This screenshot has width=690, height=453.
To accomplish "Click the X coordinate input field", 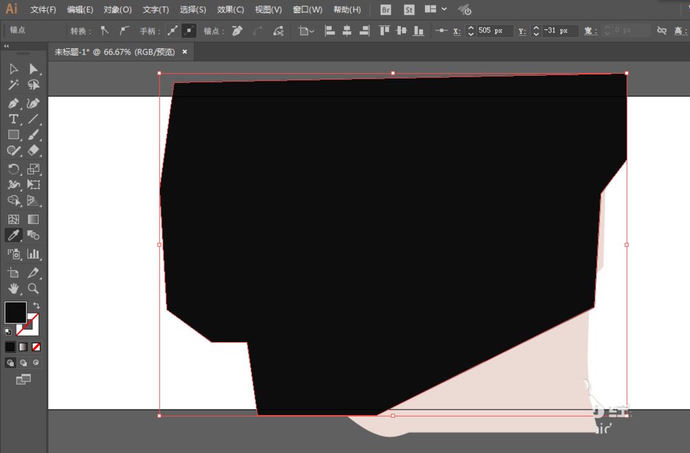I will click(x=495, y=31).
